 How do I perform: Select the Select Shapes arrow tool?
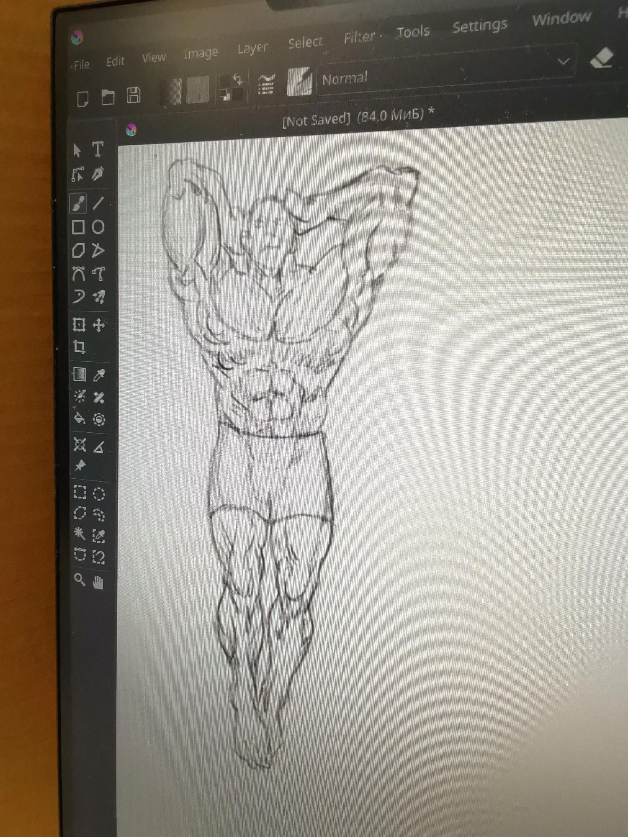pyautogui.click(x=77, y=150)
